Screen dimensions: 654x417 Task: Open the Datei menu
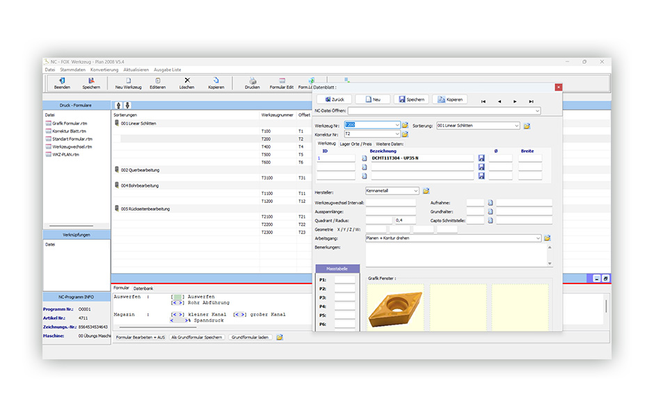tap(50, 69)
